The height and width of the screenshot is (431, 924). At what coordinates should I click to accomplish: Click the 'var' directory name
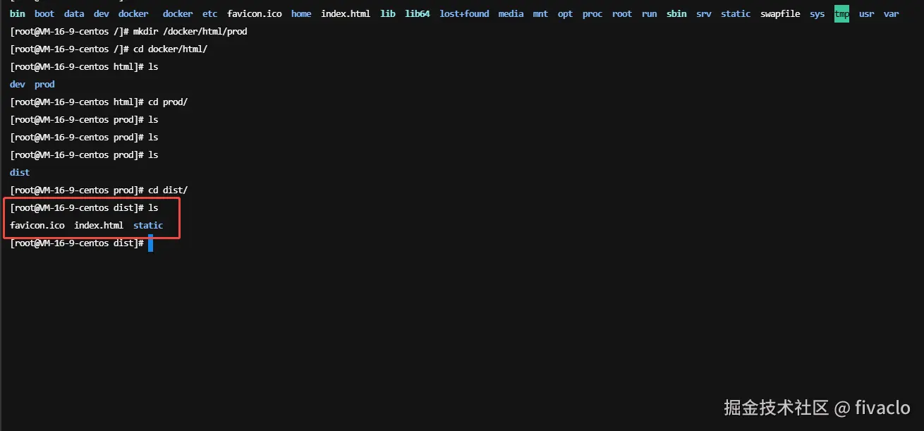click(891, 14)
